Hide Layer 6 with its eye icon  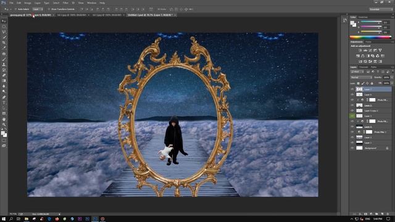(x=352, y=94)
